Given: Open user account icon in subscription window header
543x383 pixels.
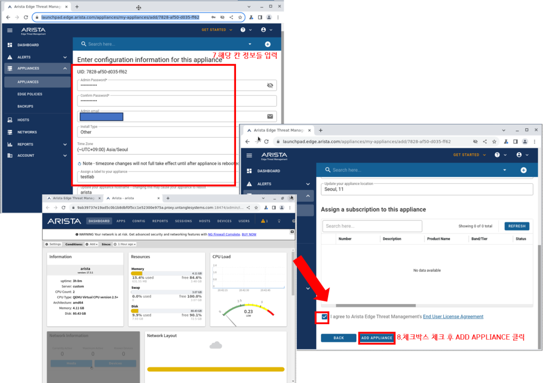Looking at the screenshot, I should pyautogui.click(x=519, y=155).
